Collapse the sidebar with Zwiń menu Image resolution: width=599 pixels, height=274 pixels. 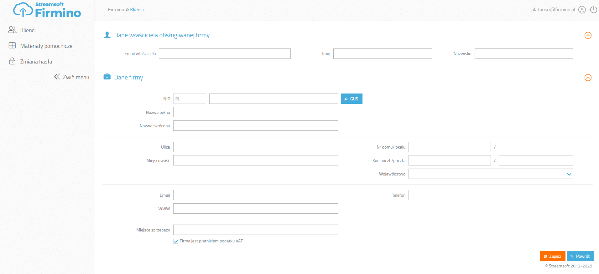(72, 77)
